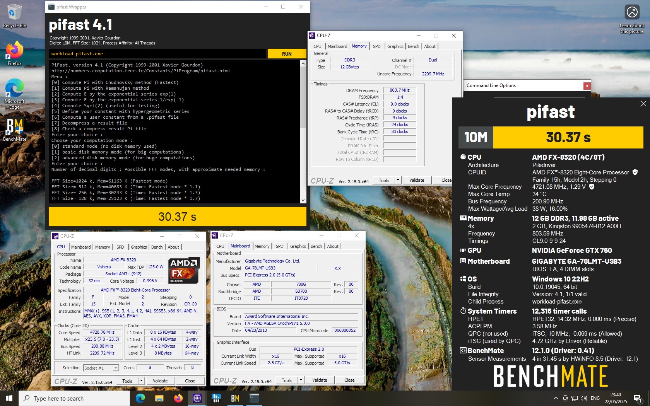Switch to pifast Wrapper console on taskbar

coord(254,398)
